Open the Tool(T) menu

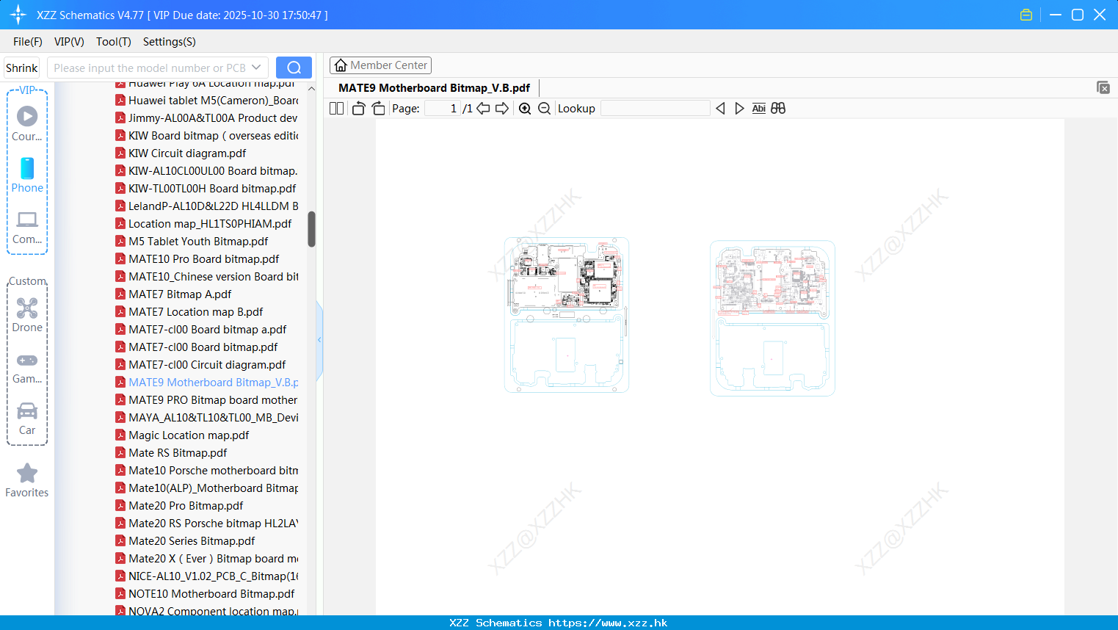click(x=114, y=42)
